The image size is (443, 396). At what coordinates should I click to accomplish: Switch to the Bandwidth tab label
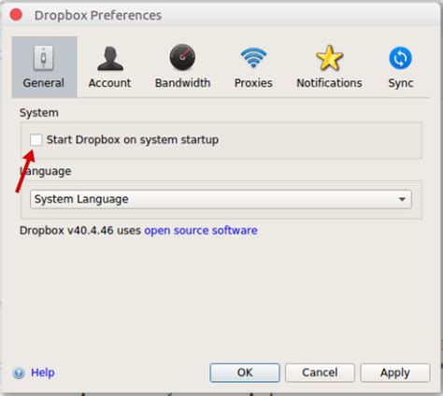183,83
